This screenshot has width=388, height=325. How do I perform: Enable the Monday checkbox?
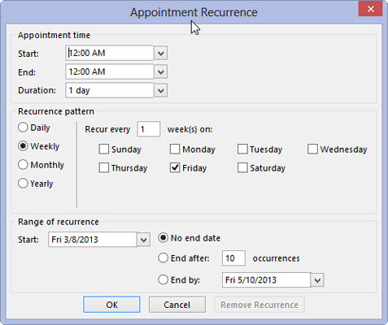pos(175,149)
